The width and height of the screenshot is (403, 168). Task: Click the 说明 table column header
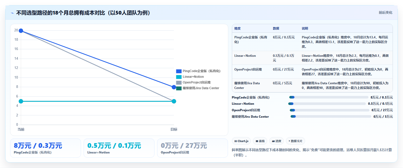(x=305, y=28)
